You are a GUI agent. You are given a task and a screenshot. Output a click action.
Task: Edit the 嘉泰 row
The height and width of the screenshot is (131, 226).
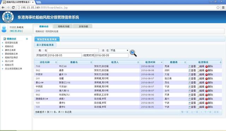coord(201,71)
